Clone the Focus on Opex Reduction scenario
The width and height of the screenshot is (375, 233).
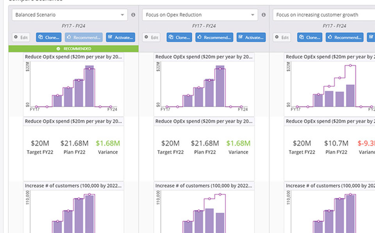click(179, 38)
